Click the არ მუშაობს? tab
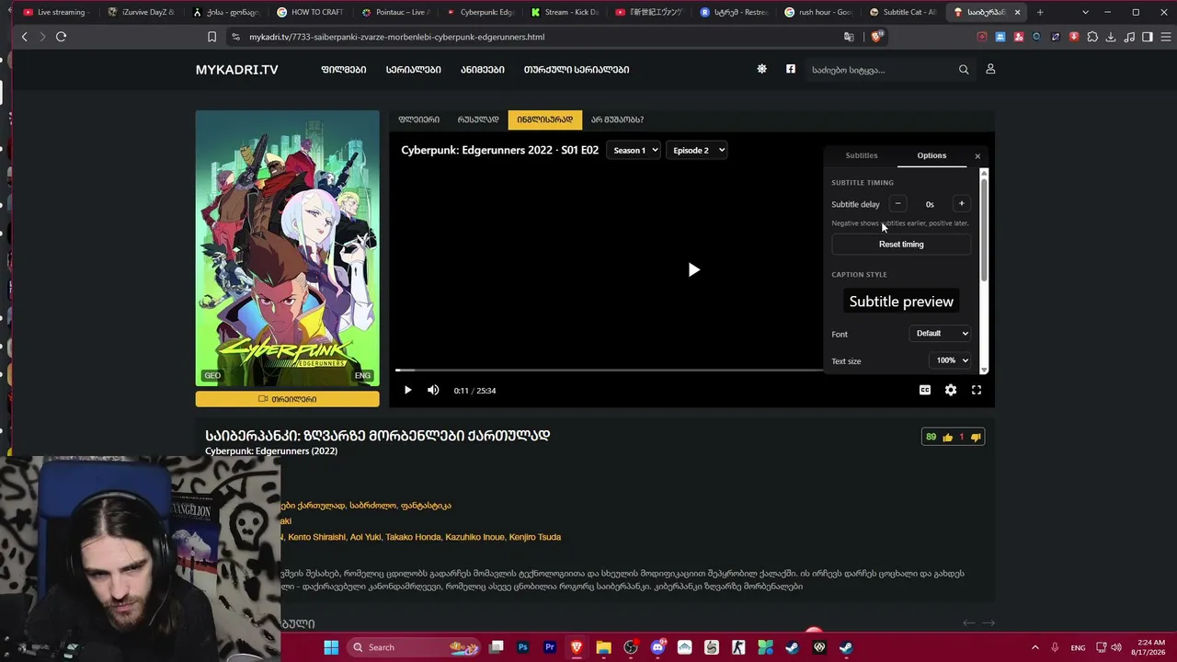The height and width of the screenshot is (662, 1177). point(617,120)
